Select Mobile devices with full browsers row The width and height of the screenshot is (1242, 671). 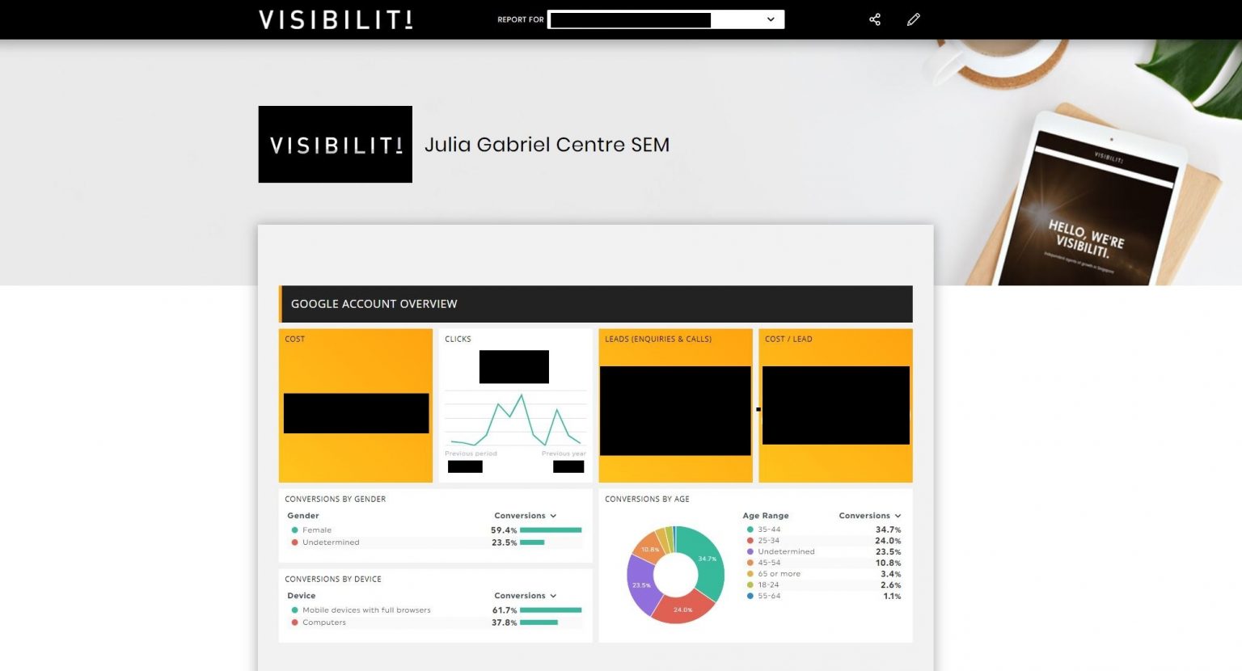pos(435,610)
